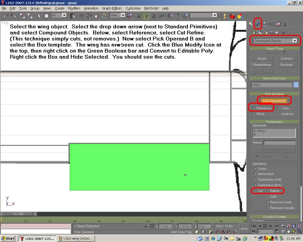Select the Unlink Selection tool
The image size is (303, 242).
pyautogui.click(x=30, y=16)
